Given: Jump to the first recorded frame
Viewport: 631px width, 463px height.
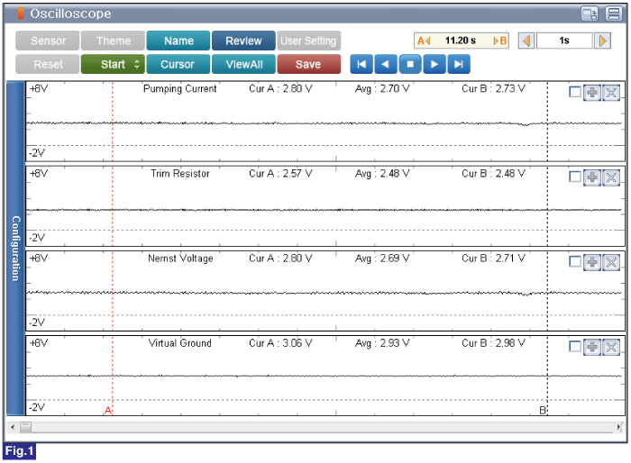Looking at the screenshot, I should (361, 64).
